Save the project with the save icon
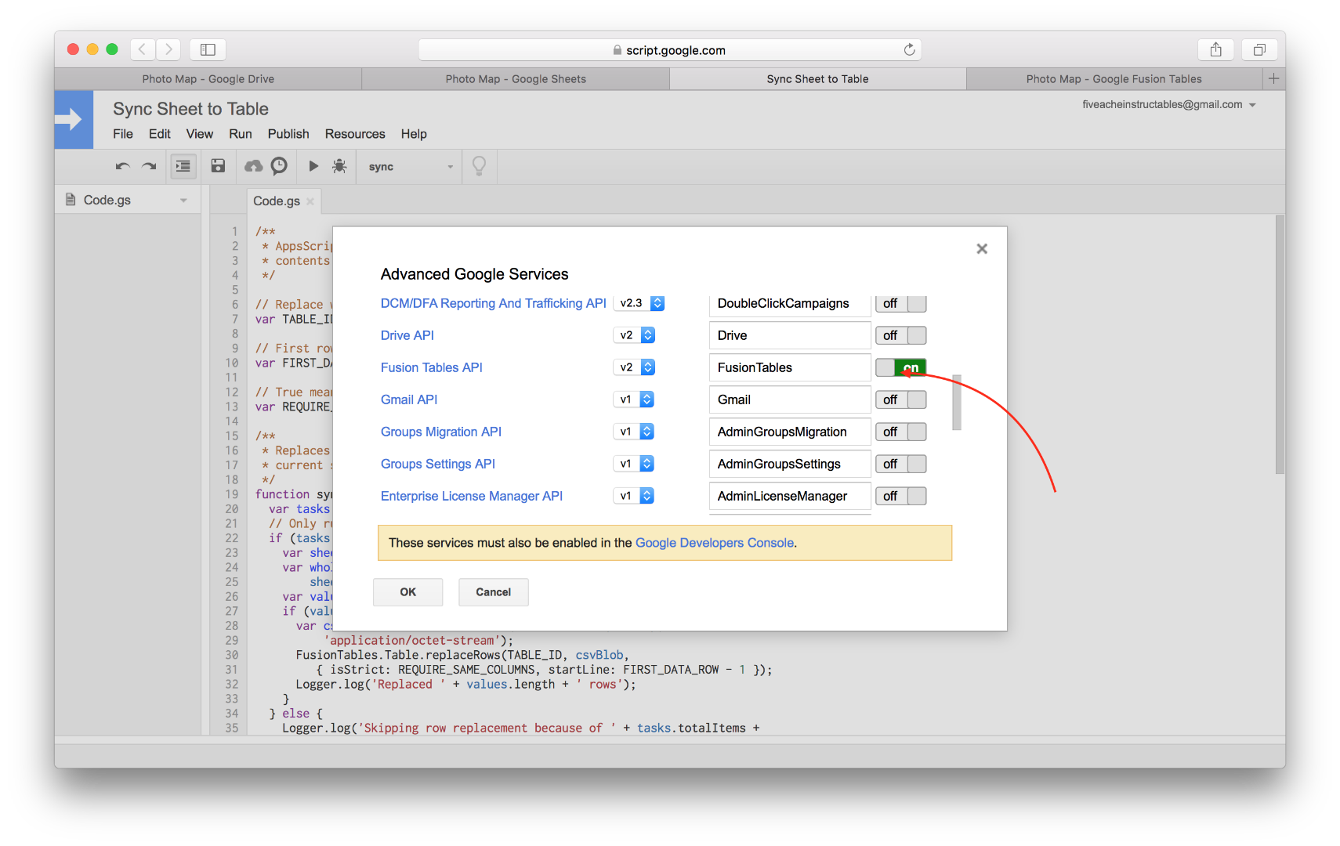The height and width of the screenshot is (846, 1340). tap(218, 166)
